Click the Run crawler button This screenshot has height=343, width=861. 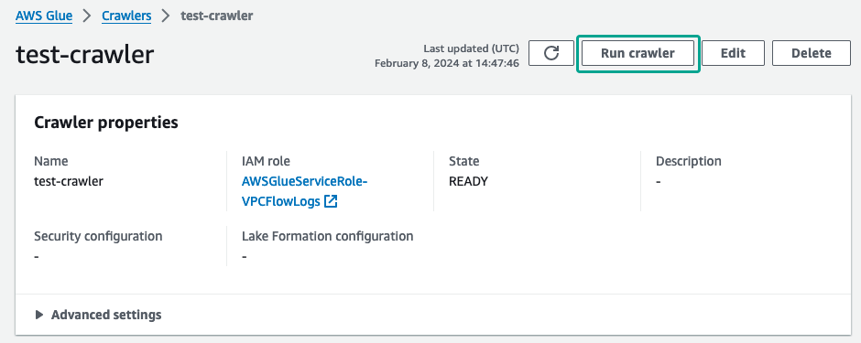[x=638, y=53]
